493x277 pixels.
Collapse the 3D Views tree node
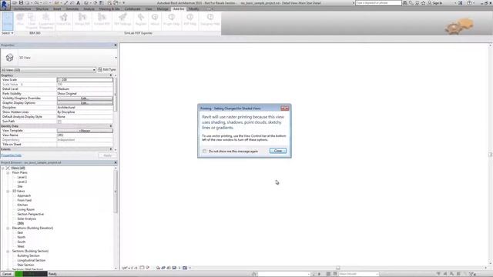(x=8, y=192)
